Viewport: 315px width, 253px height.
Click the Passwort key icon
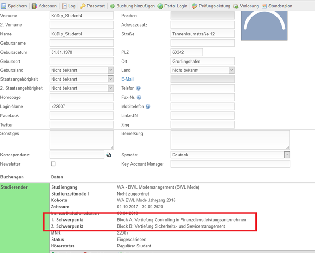pyautogui.click(x=83, y=6)
